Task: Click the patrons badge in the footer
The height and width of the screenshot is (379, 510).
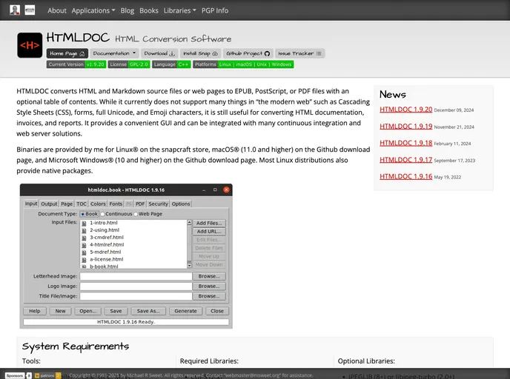Action: 47,376
